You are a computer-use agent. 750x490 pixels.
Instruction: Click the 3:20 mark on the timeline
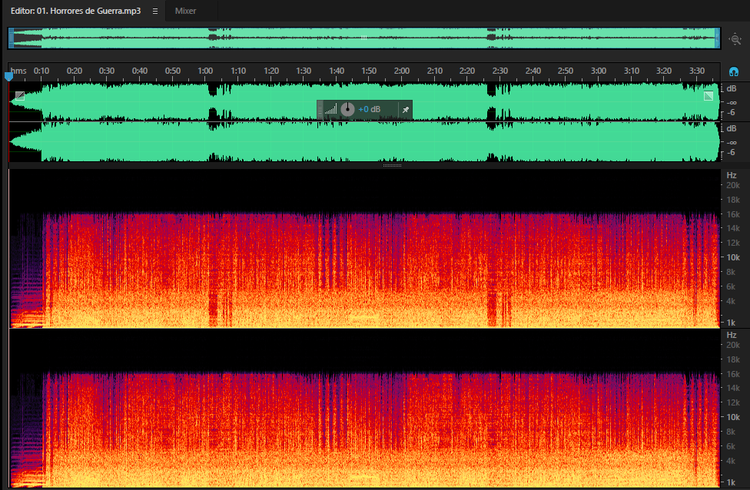point(664,71)
